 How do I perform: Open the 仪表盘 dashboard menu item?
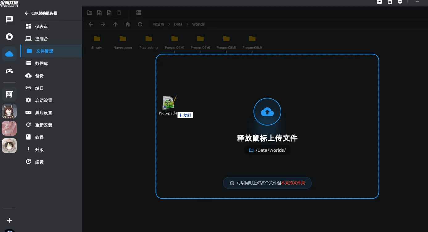51,26
